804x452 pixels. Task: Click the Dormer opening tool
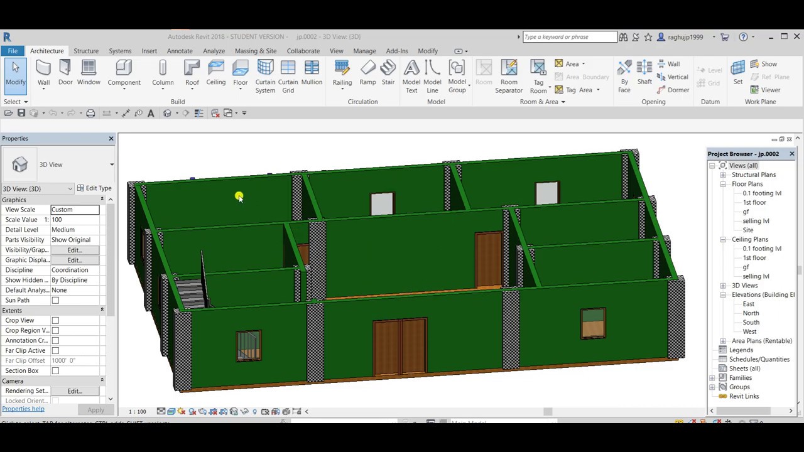pyautogui.click(x=672, y=90)
